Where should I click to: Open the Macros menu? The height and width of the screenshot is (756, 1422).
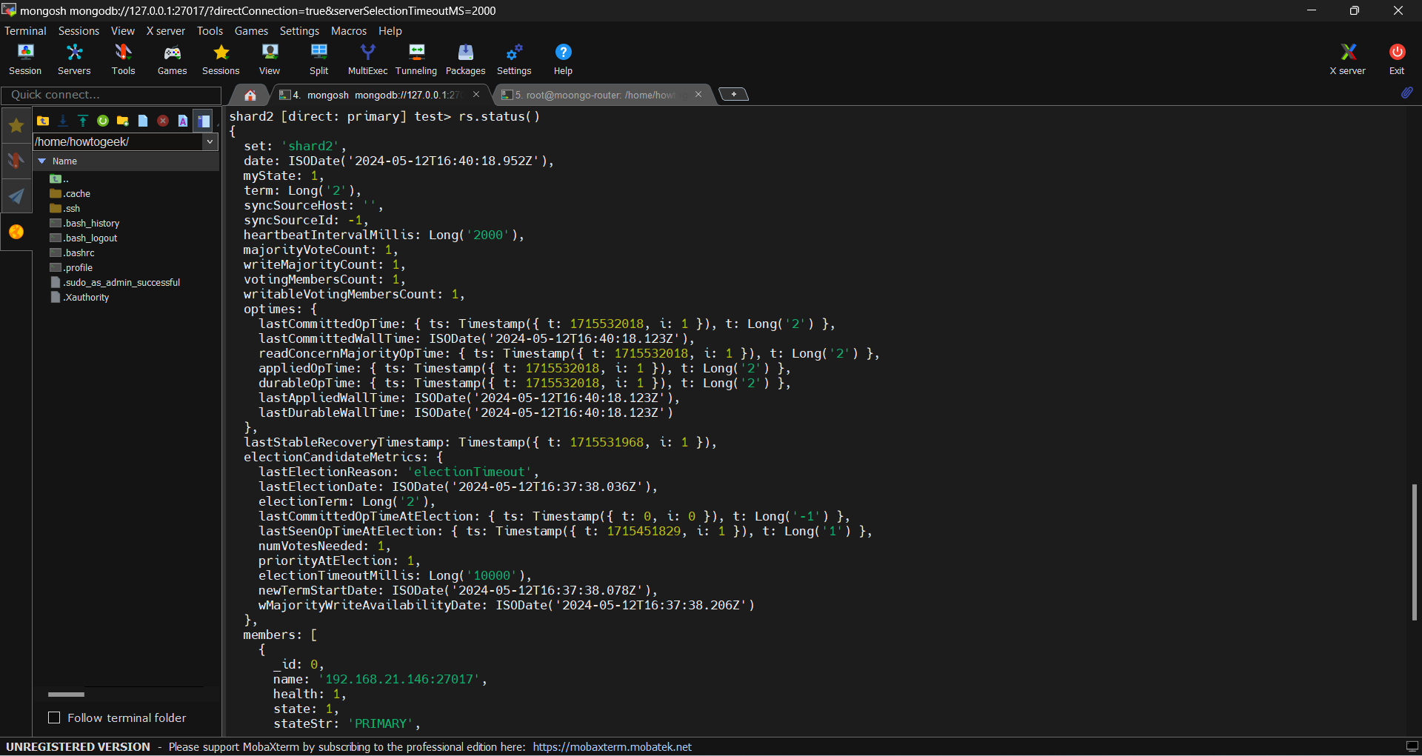(348, 30)
